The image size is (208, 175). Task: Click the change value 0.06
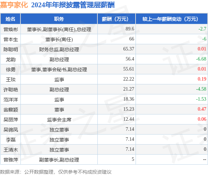[x=202, y=119]
